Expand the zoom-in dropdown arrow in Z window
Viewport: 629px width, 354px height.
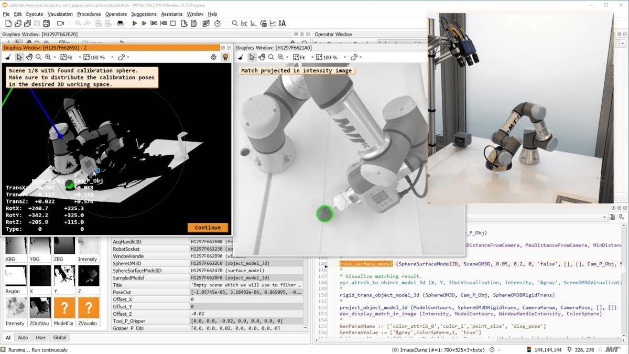(x=55, y=58)
